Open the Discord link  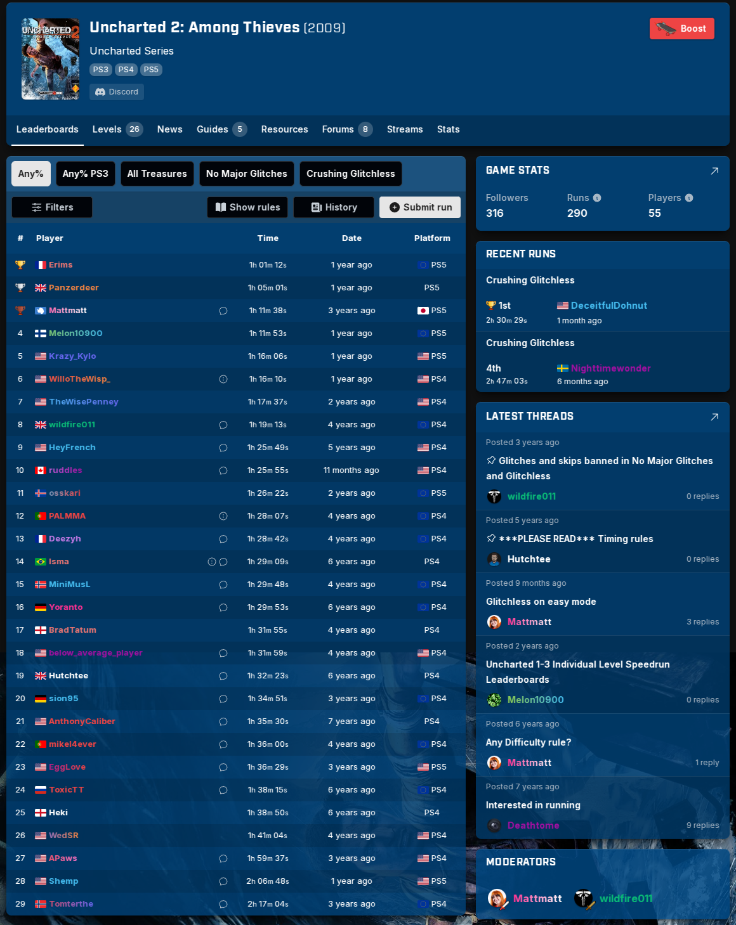117,92
